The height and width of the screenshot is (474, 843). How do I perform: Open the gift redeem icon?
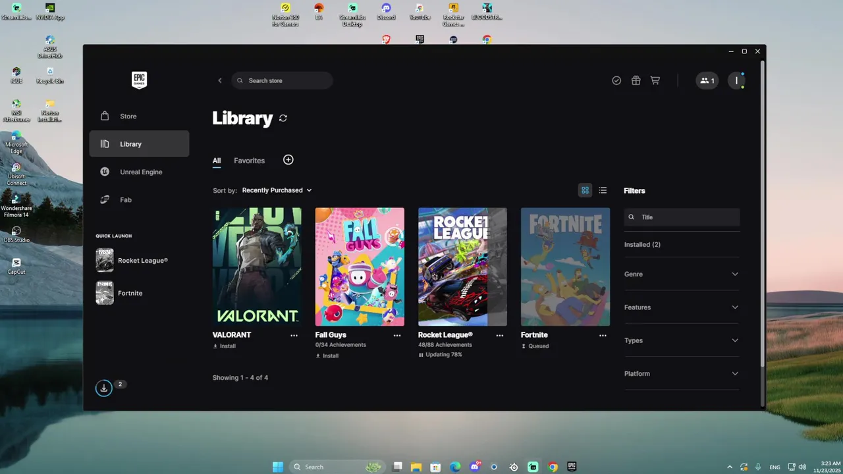coord(636,80)
